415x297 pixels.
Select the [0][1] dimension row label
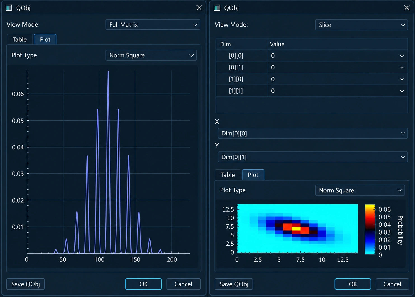236,67
